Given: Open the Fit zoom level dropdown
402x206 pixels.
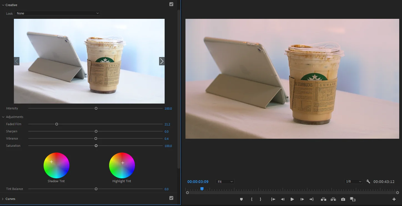Looking at the screenshot, I should [225, 182].
